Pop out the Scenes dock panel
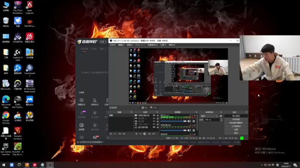 coord(132,112)
